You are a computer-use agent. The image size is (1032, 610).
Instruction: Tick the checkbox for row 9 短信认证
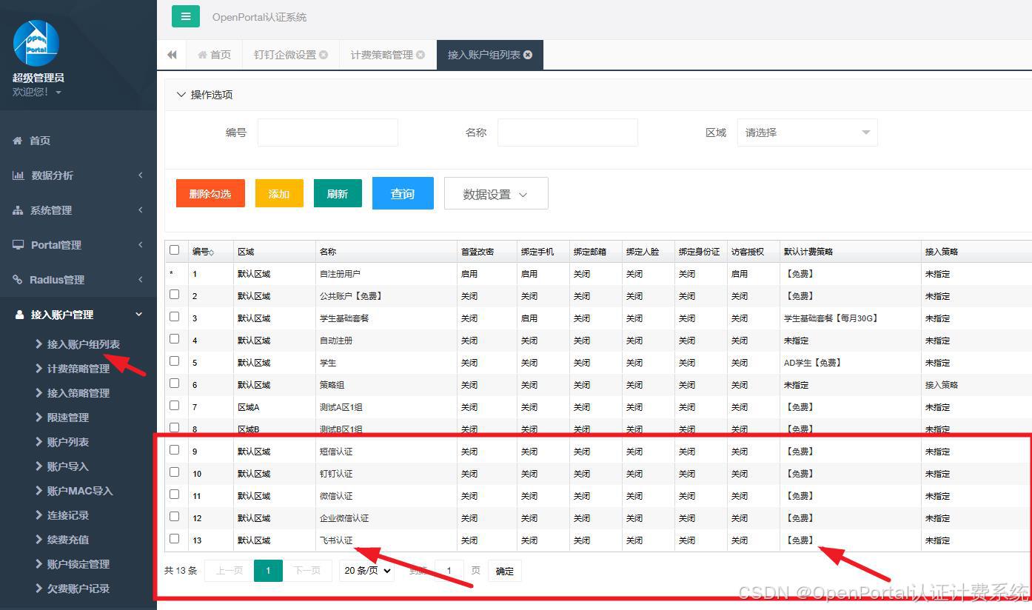pyautogui.click(x=175, y=450)
